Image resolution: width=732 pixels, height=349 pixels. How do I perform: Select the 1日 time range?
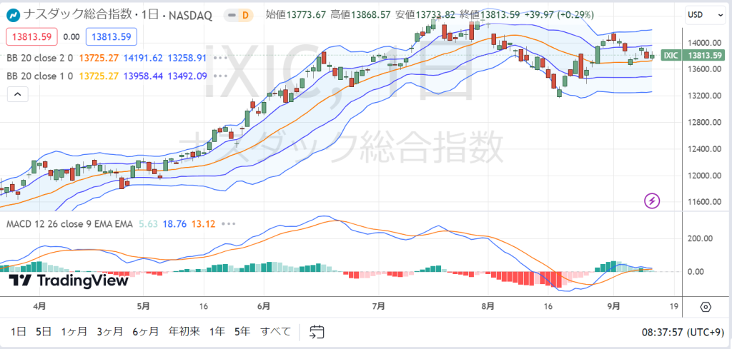click(x=18, y=332)
